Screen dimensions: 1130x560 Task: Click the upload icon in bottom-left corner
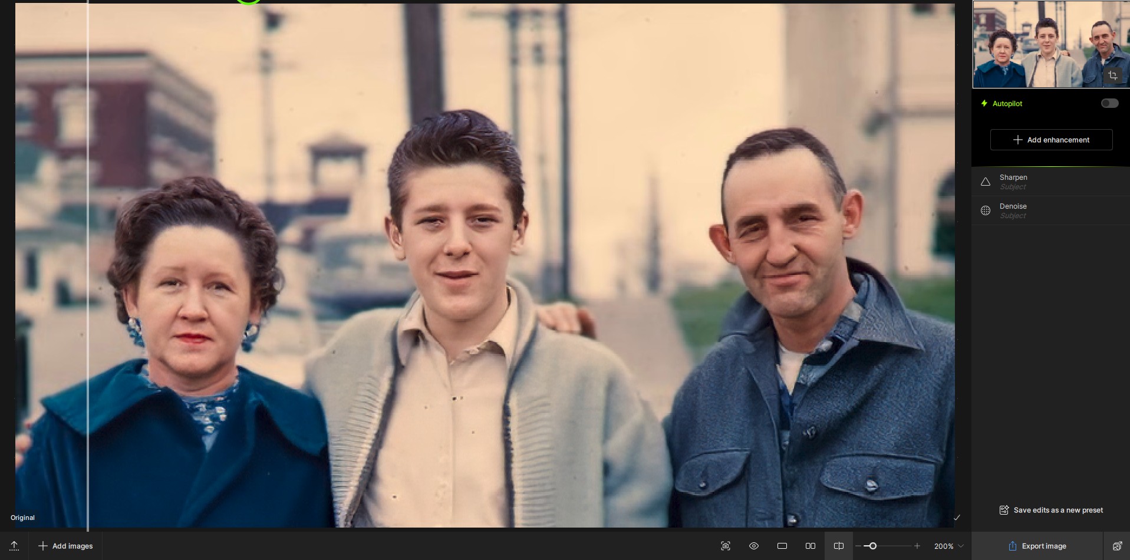point(14,546)
